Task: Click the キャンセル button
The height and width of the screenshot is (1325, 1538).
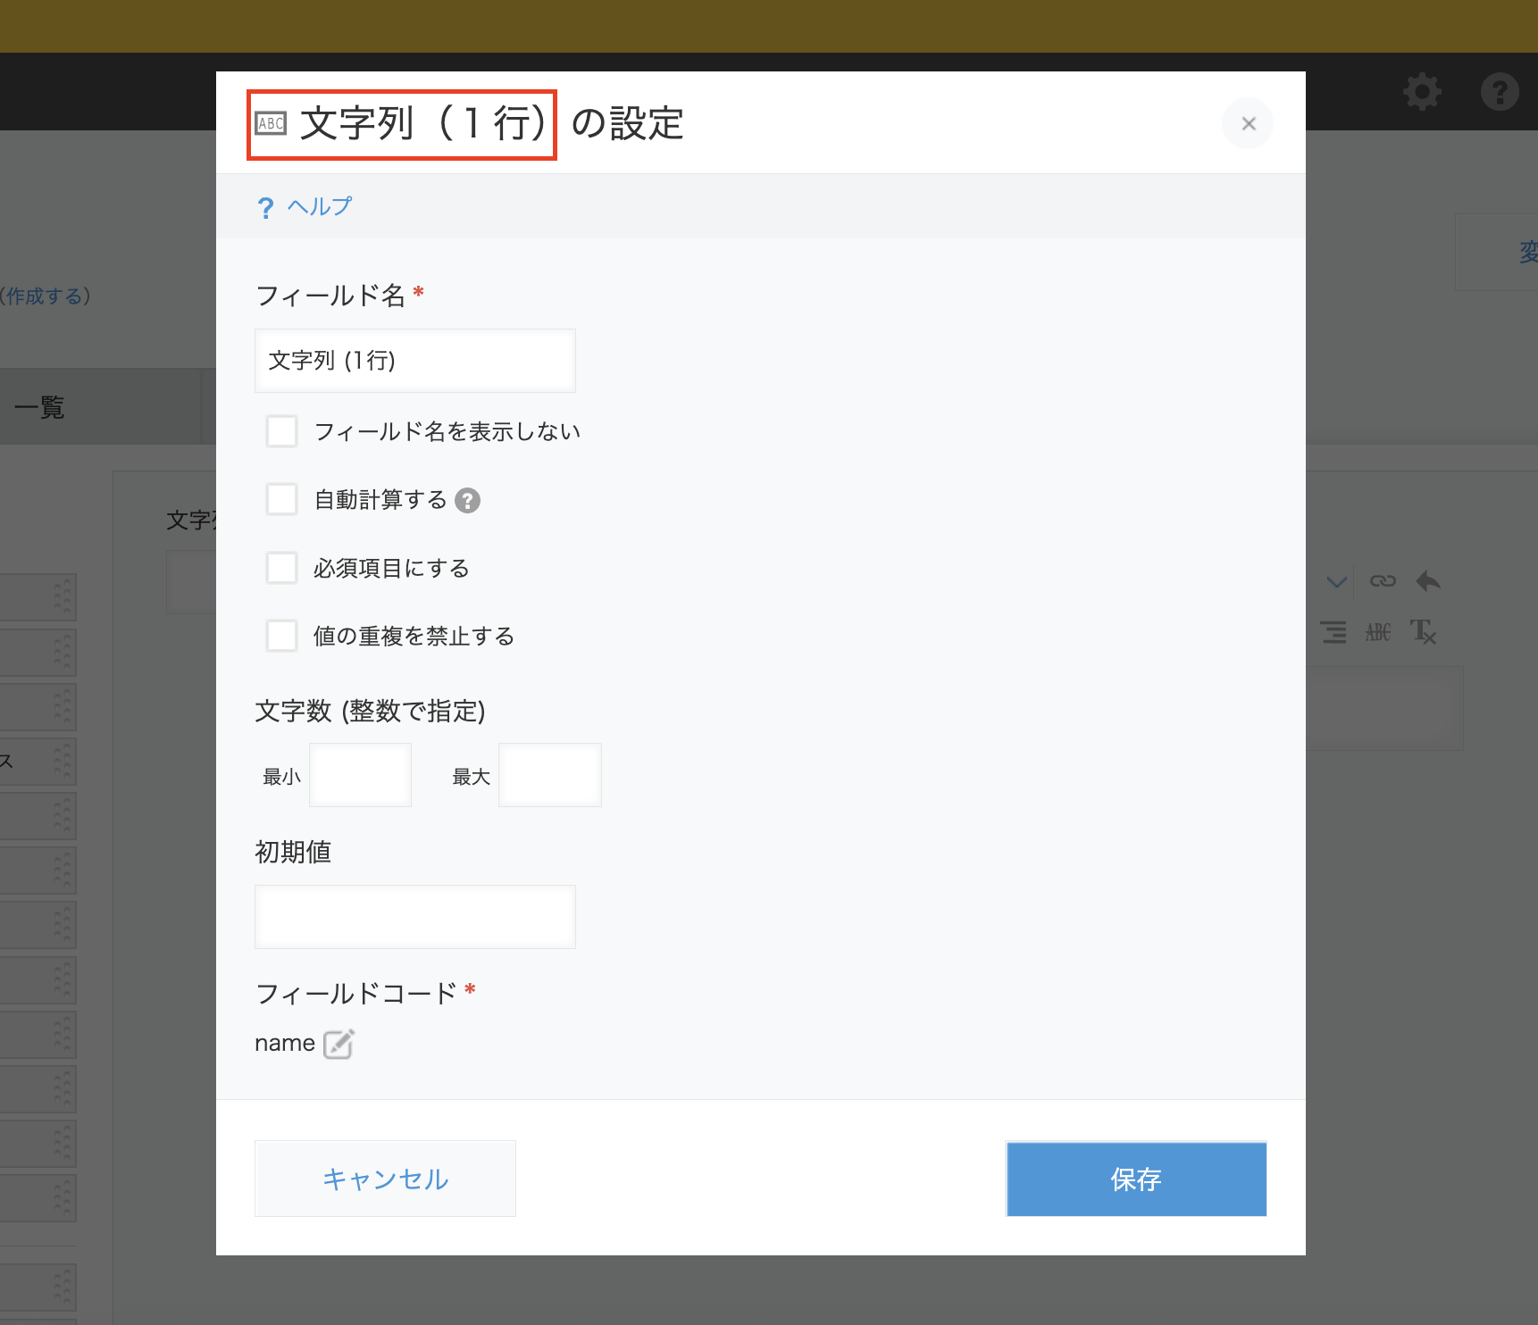Action: 385,1179
